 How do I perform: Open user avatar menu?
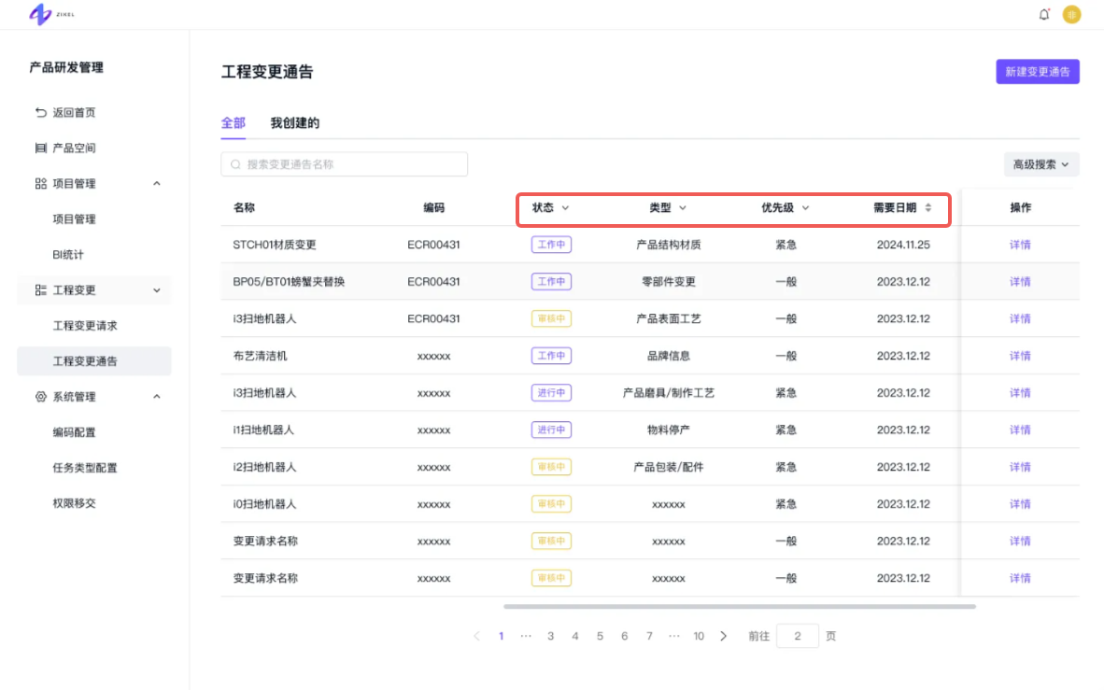[1071, 14]
